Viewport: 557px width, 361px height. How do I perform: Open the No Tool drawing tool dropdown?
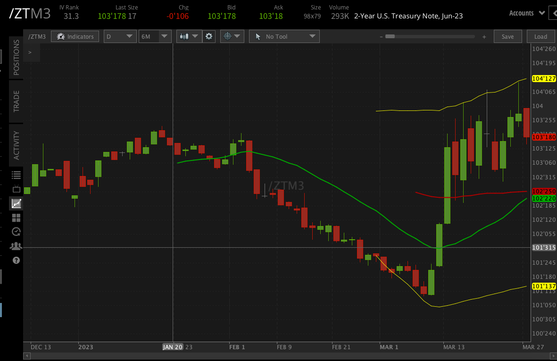284,37
